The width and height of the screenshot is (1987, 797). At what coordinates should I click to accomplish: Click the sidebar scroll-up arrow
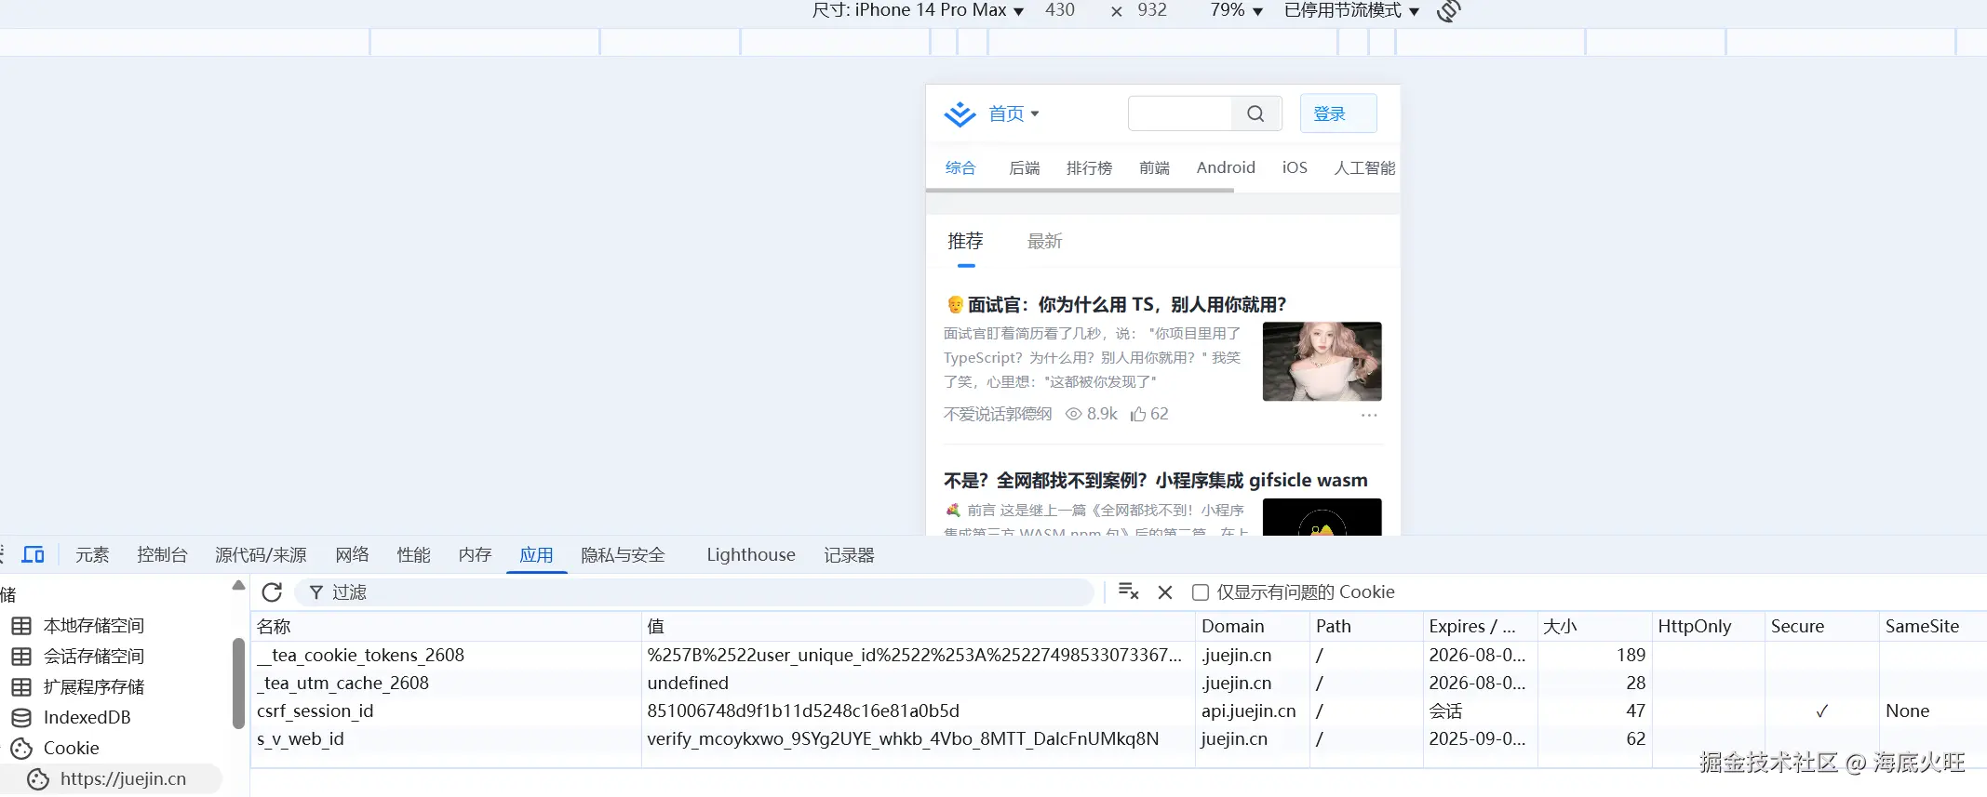pyautogui.click(x=238, y=585)
